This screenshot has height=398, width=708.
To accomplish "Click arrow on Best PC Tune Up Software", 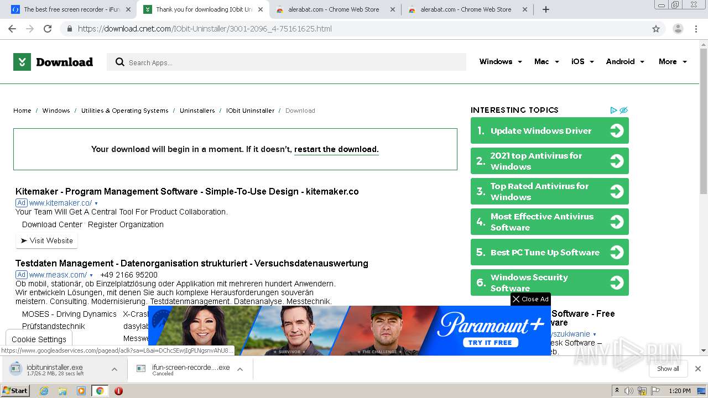I will tap(617, 252).
